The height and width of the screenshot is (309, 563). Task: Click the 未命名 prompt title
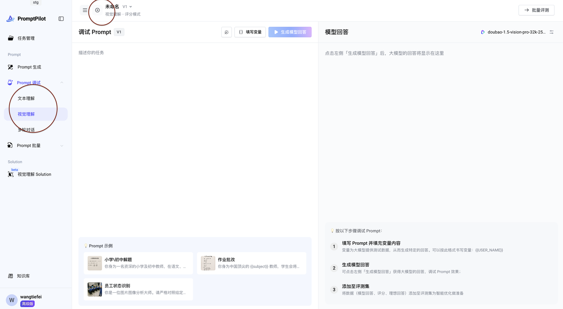pyautogui.click(x=112, y=7)
